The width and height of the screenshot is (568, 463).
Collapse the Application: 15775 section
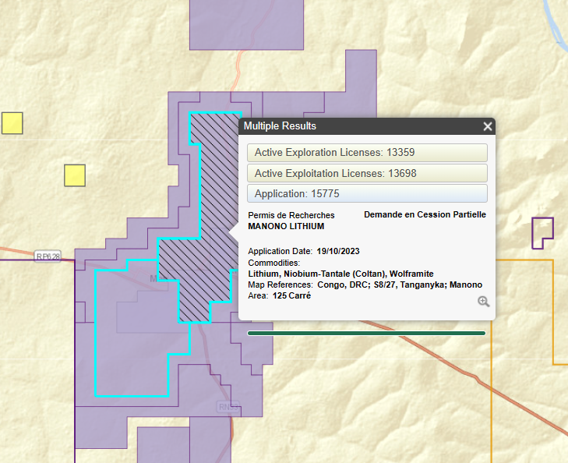(x=367, y=193)
